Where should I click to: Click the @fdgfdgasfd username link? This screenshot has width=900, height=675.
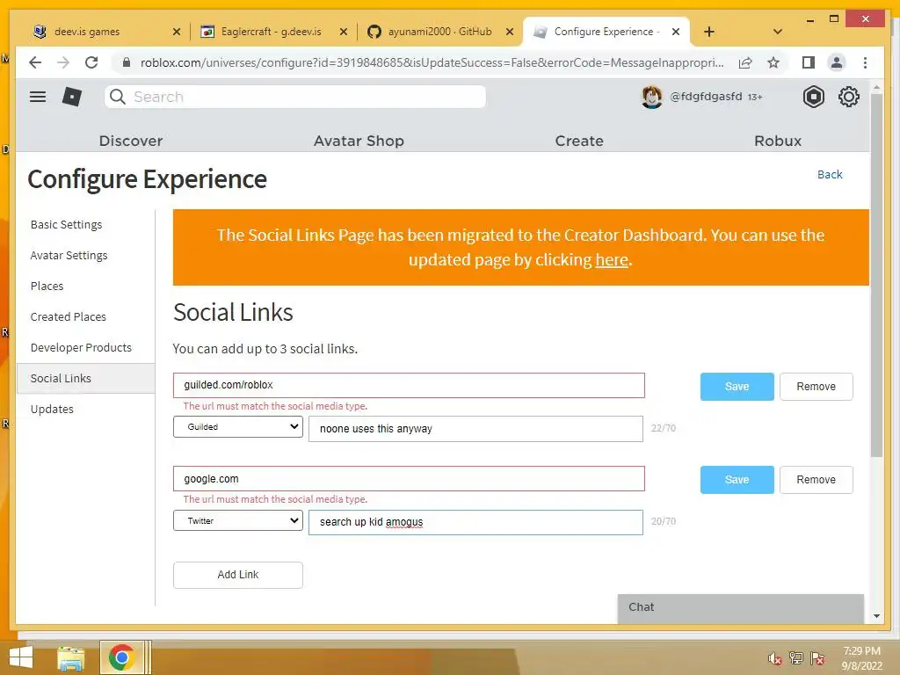coord(706,97)
